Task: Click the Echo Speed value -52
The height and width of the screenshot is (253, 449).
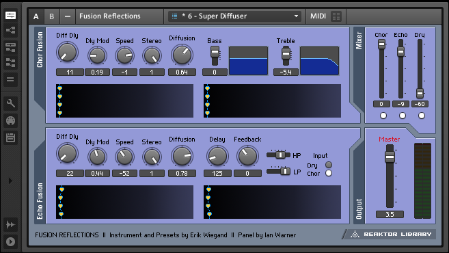Action: tap(124, 174)
